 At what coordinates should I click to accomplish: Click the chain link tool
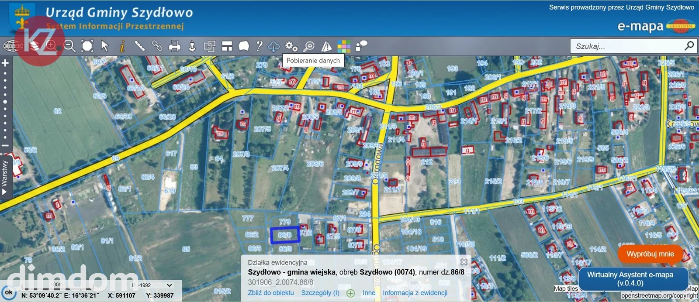(157, 46)
